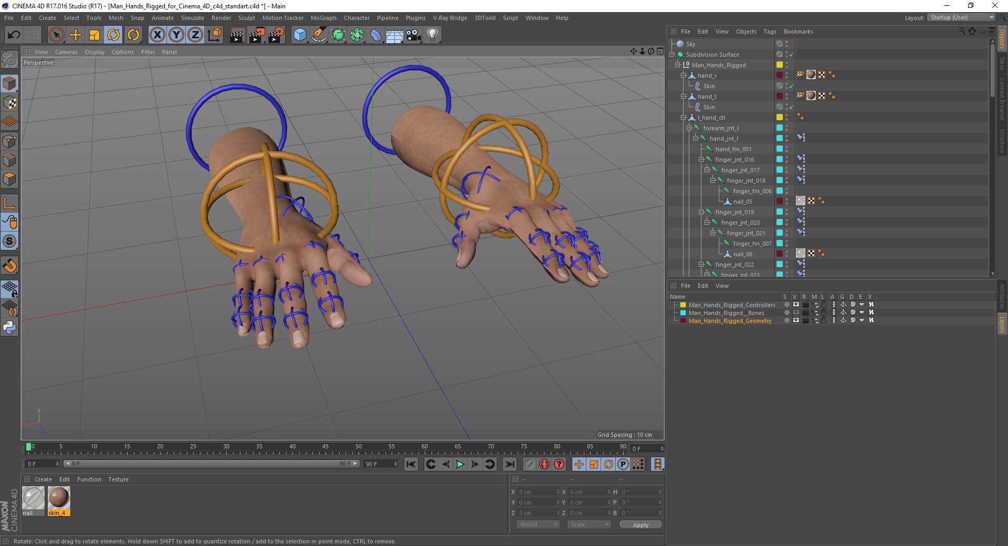Click the Enable Axis L icon
1008x546 pixels.
coord(9,203)
